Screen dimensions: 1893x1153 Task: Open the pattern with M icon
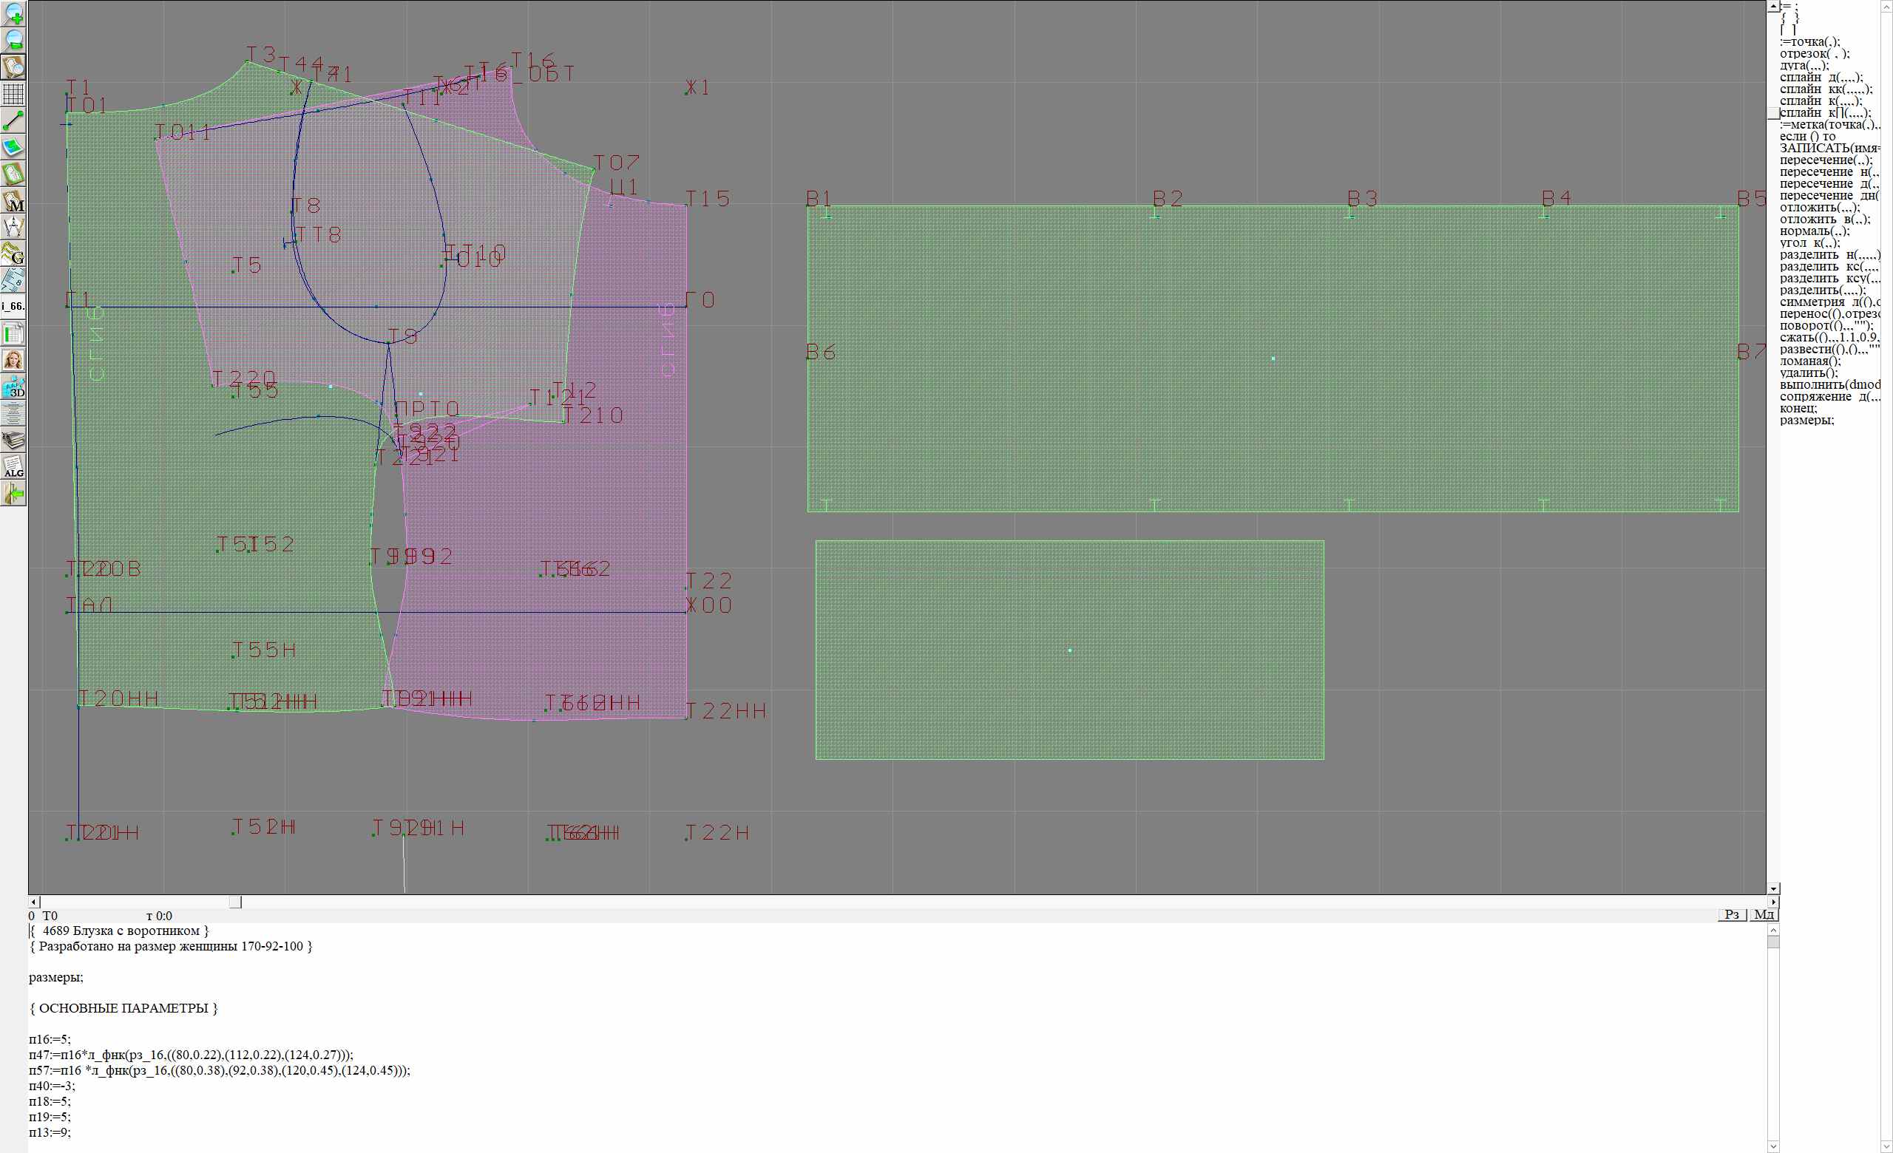point(14,201)
